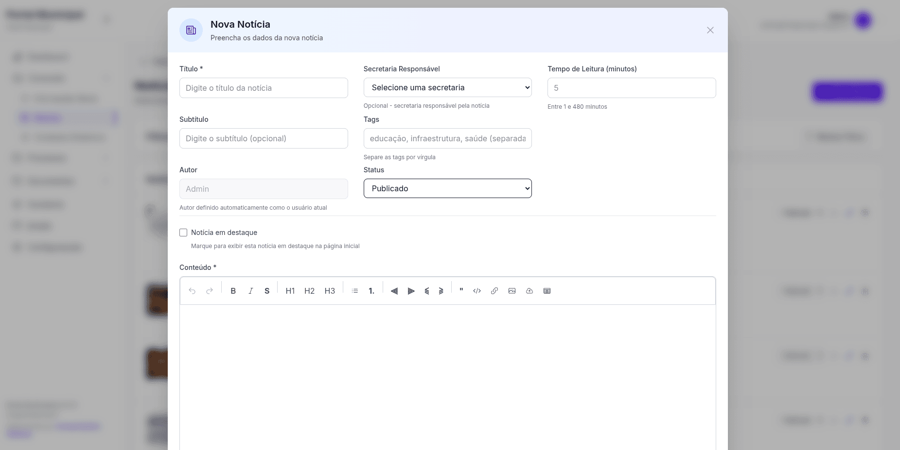
Task: Undo the last change in the editor
Action: click(192, 291)
